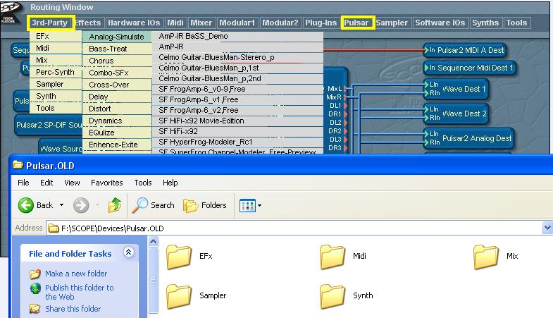Load the AmP-IR device
This screenshot has height=318, width=553.
(x=237, y=47)
